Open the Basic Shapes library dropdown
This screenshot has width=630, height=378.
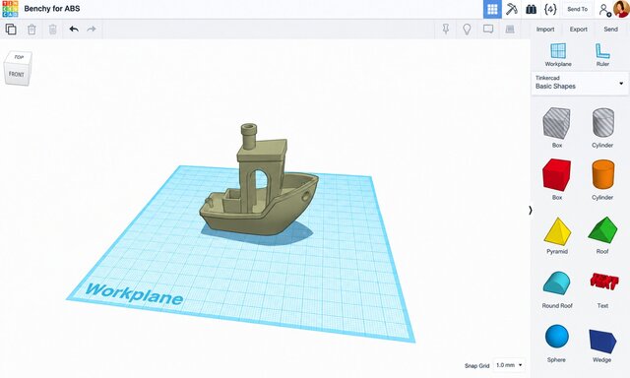[580, 83]
